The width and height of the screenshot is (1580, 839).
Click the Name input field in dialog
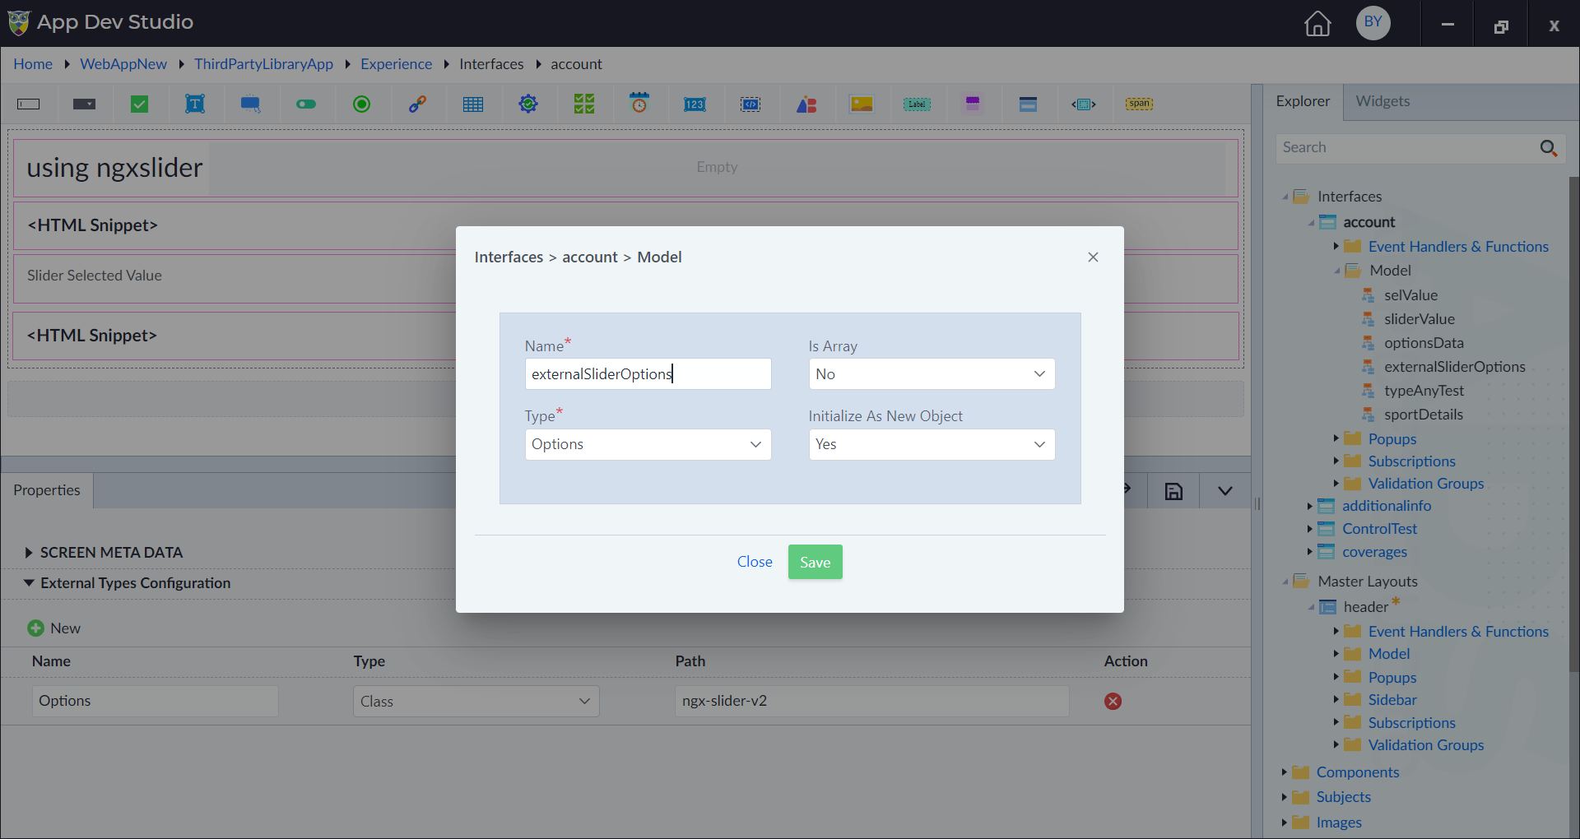(648, 374)
